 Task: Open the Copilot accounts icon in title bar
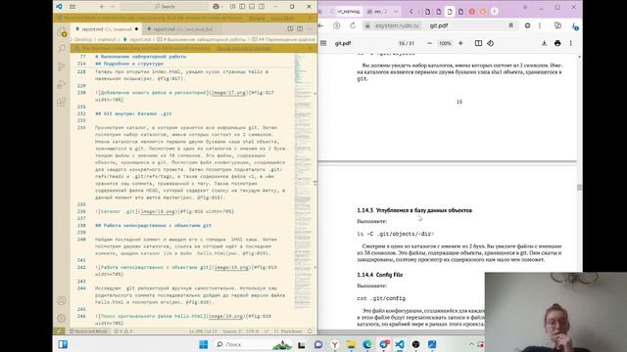pyautogui.click(x=217, y=7)
